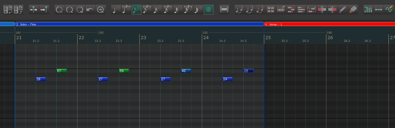Select the green note with velocity 59

124,71
